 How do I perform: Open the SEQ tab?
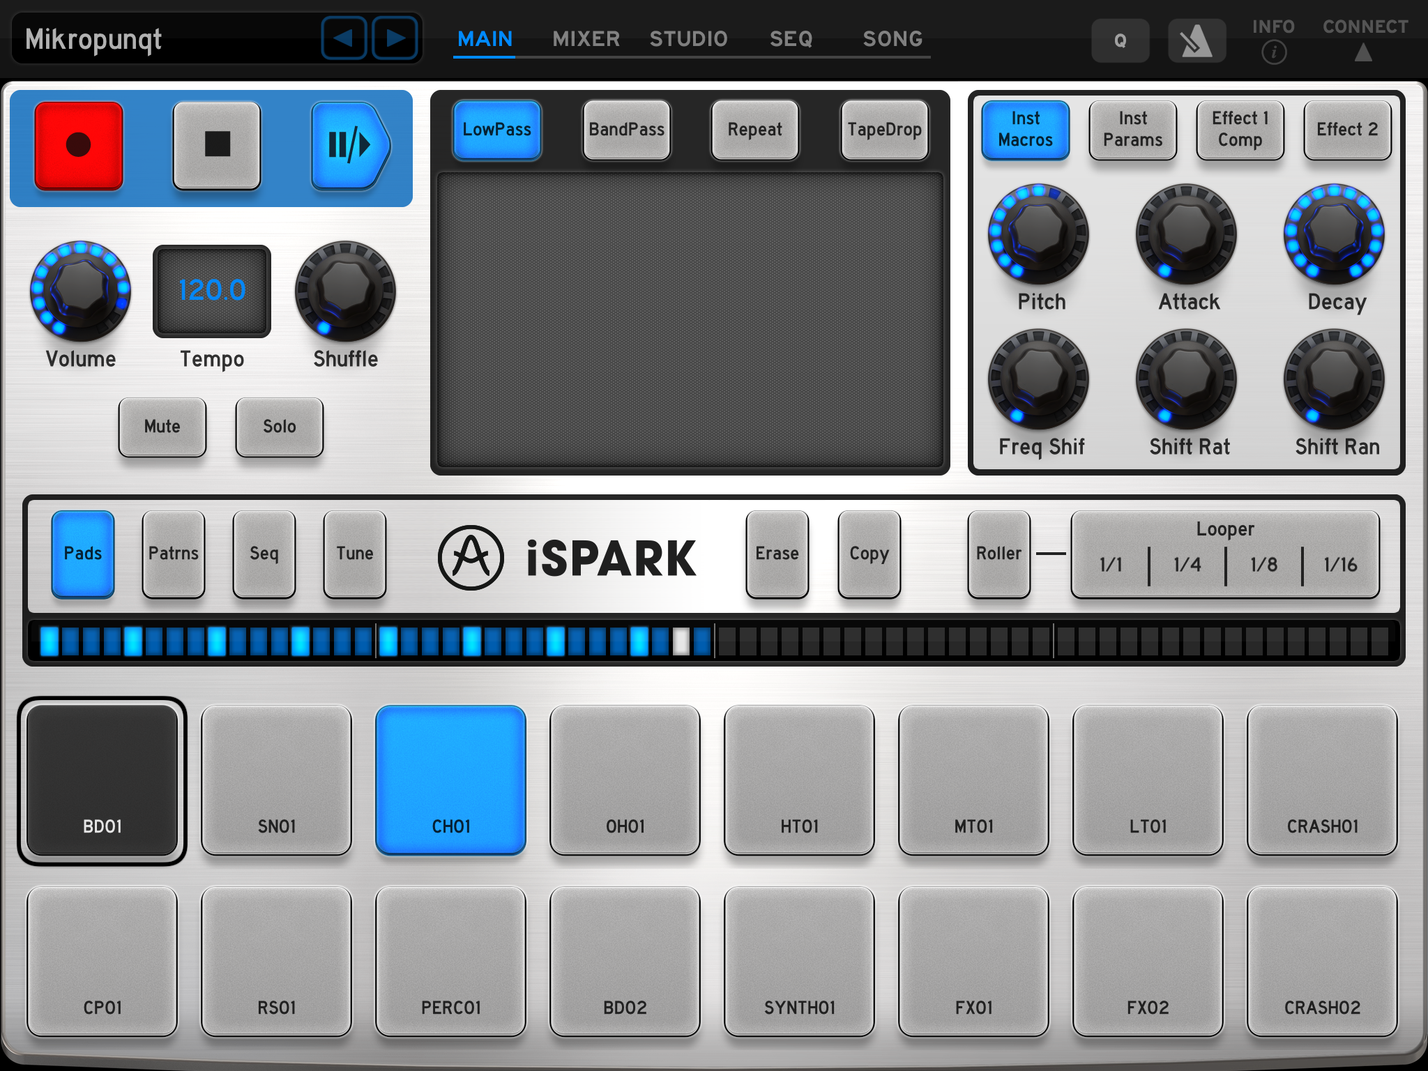791,39
